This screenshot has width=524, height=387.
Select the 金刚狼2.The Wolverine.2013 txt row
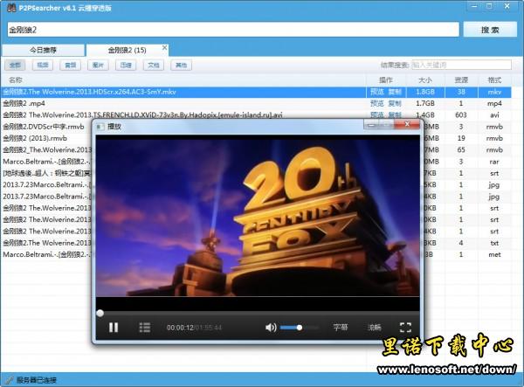tap(46, 243)
